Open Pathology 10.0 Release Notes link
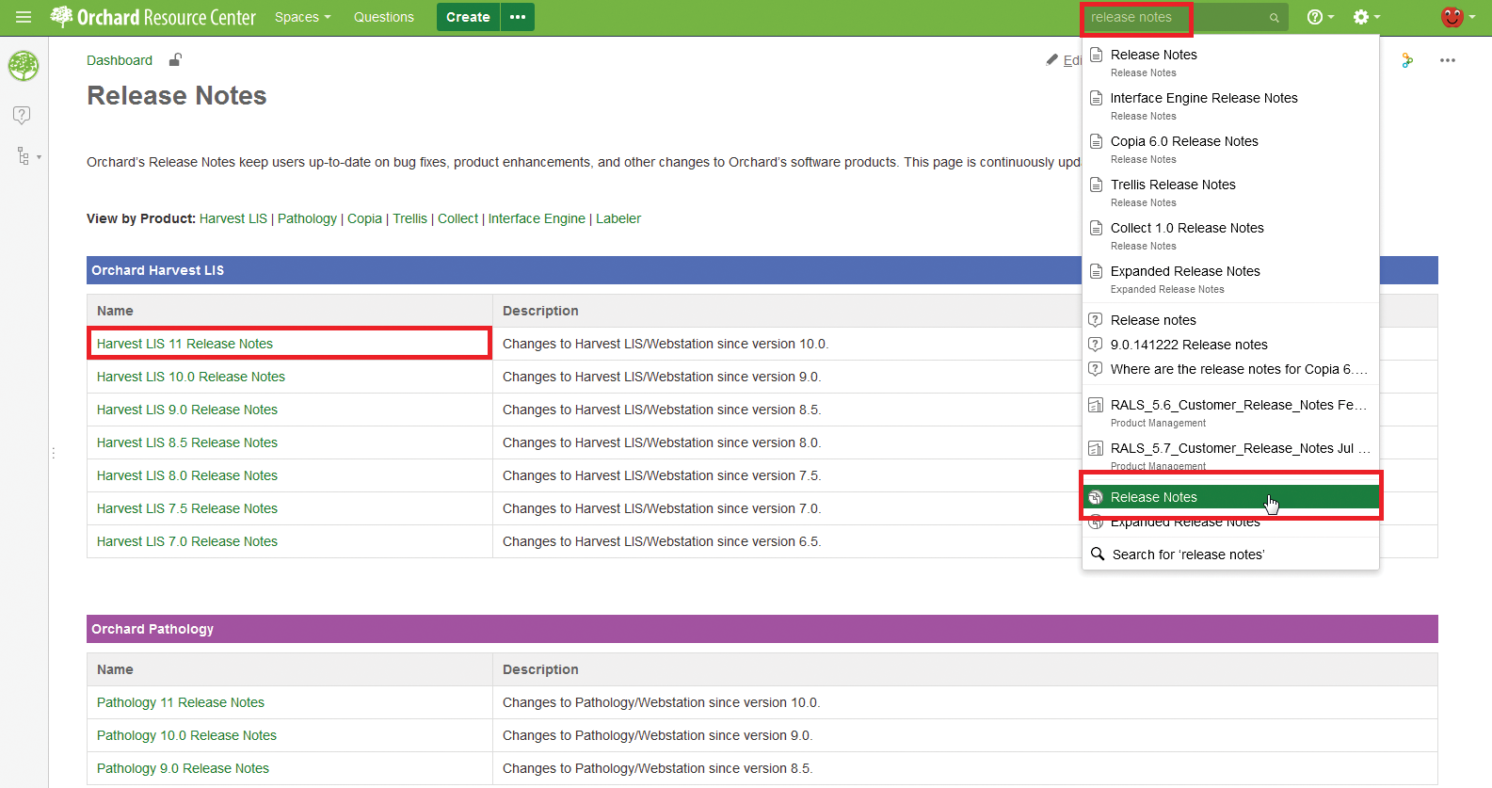Image resolution: width=1492 pixels, height=788 pixels. point(186,735)
